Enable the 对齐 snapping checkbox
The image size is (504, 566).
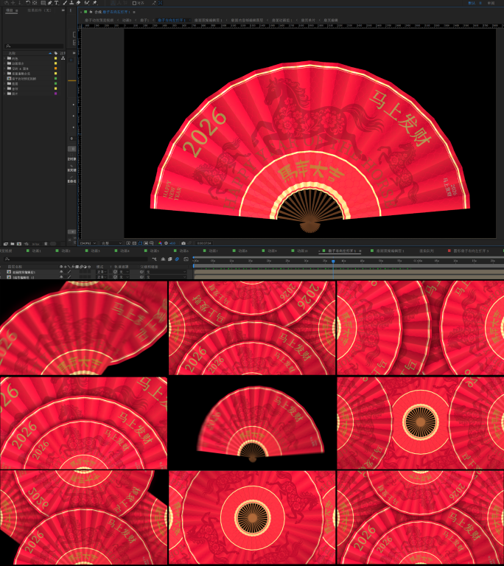pyautogui.click(x=134, y=3)
